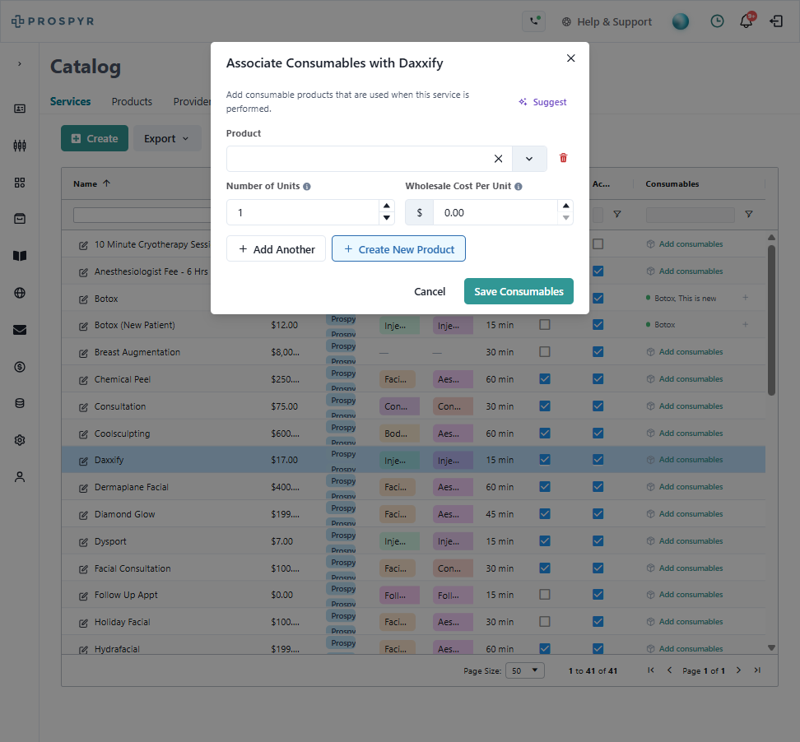Open the ID card icon in sidebar
Image resolution: width=800 pixels, height=742 pixels.
20,109
